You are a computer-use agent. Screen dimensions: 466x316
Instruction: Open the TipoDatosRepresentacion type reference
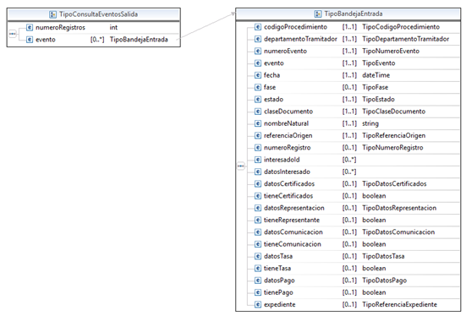(399, 208)
